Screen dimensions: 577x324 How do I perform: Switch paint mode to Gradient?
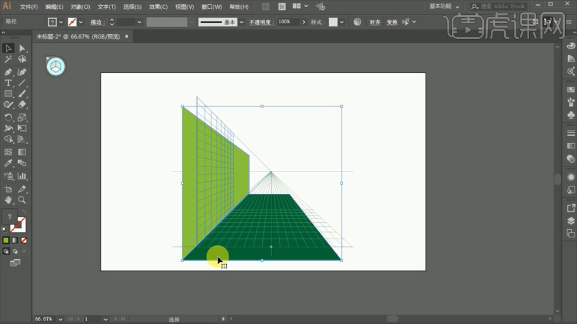(15, 240)
